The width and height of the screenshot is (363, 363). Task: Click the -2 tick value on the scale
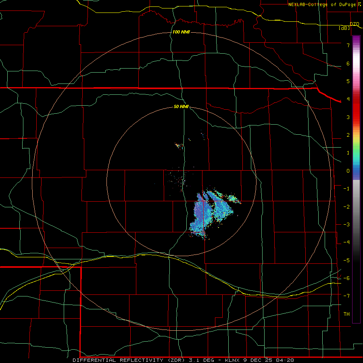tap(346, 207)
